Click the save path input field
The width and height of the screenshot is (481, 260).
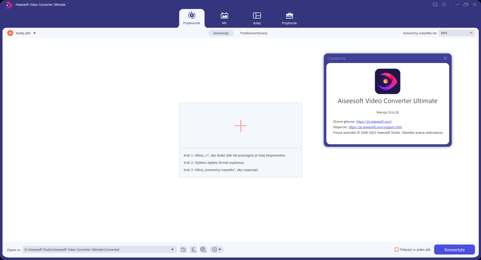click(95, 249)
